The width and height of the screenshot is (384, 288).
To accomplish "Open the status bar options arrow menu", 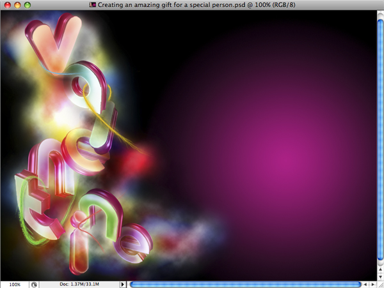I will click(123, 284).
